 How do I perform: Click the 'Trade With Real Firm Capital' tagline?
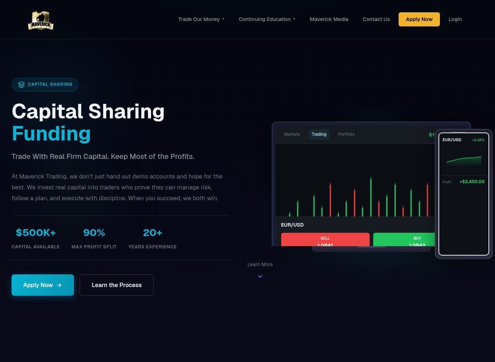coord(103,156)
